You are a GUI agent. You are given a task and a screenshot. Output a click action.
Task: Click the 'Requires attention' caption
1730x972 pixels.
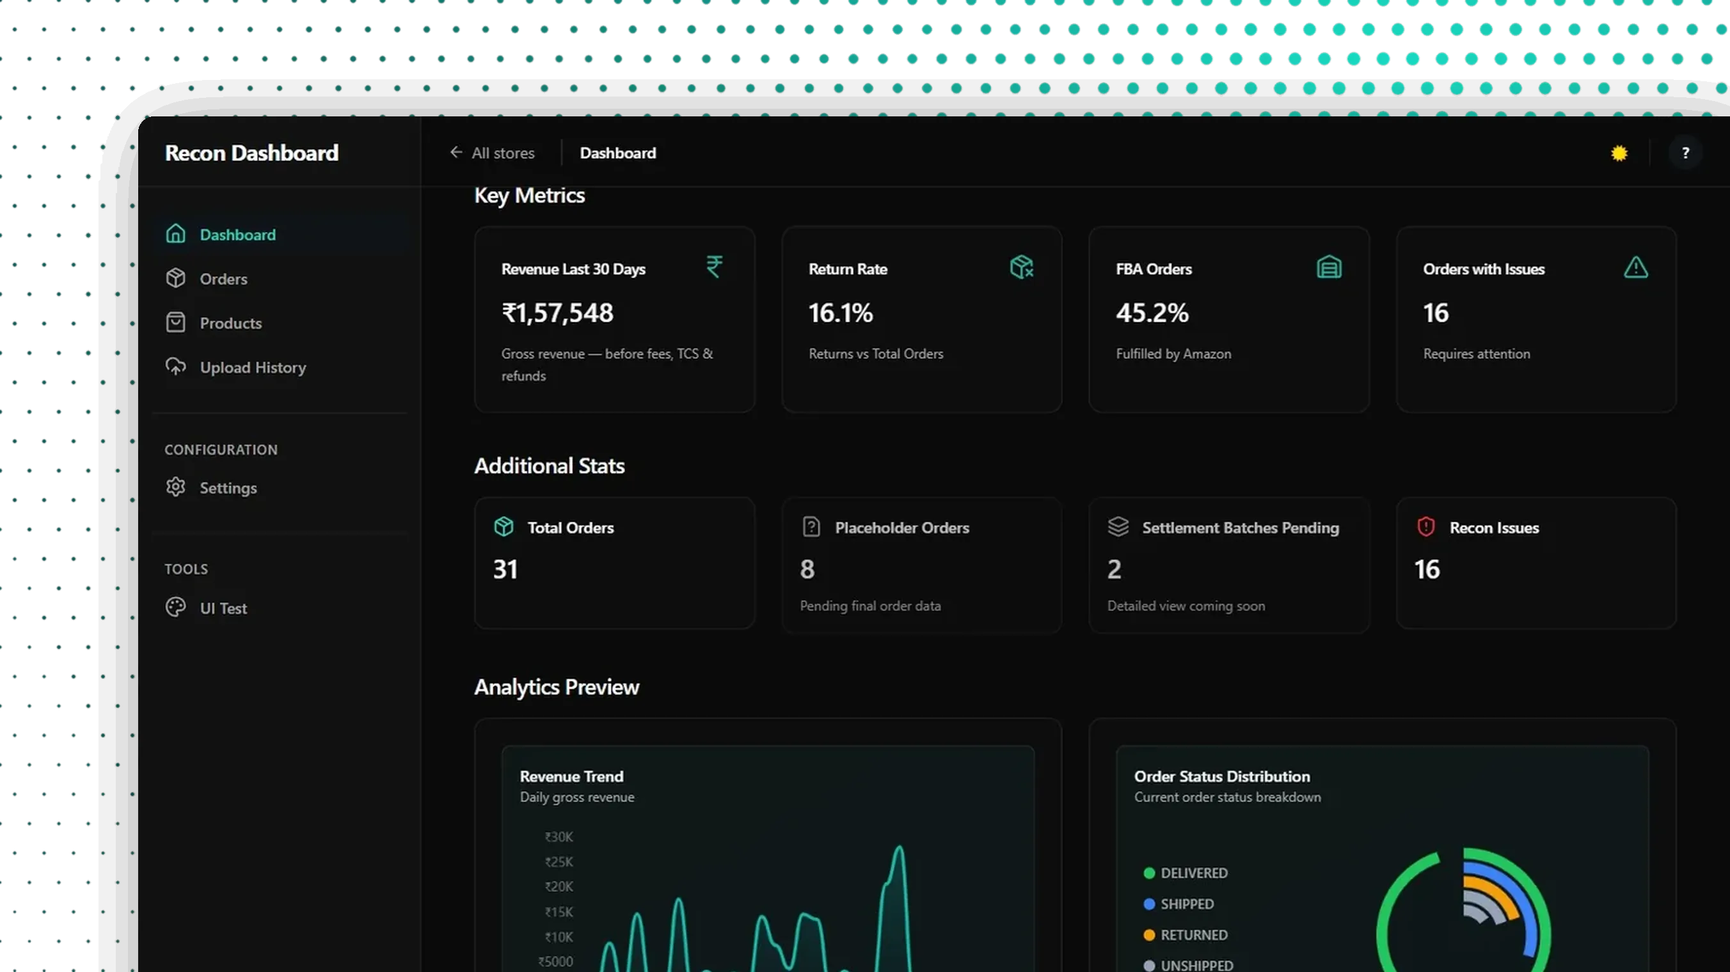coord(1477,354)
